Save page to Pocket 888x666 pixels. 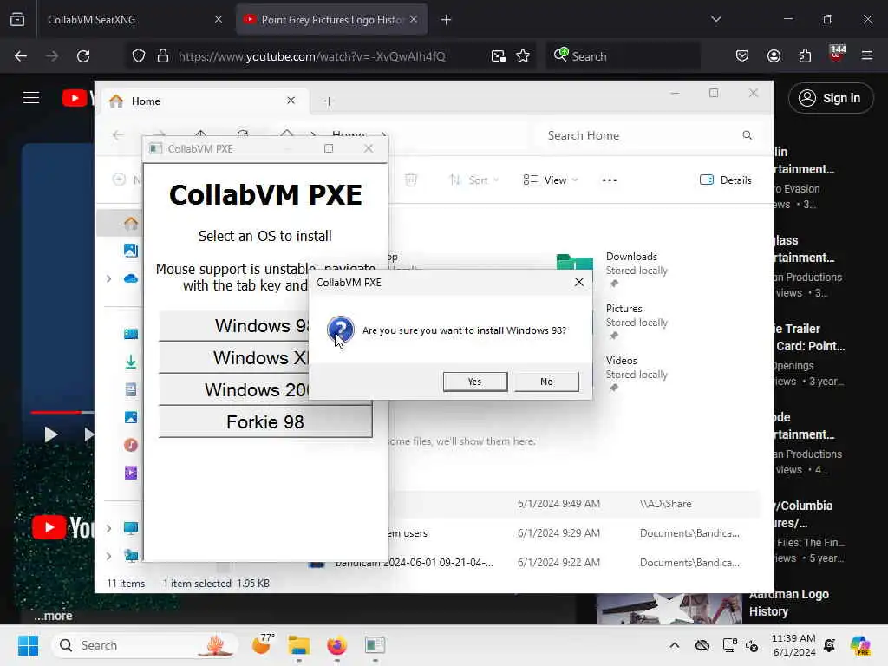[742, 56]
